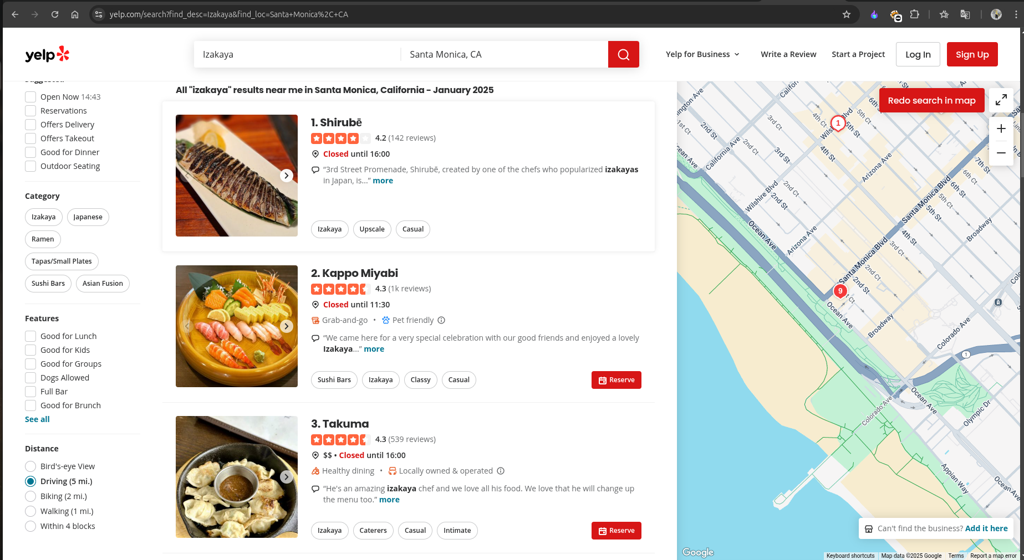Check Good for Lunch feature

[x=30, y=336]
